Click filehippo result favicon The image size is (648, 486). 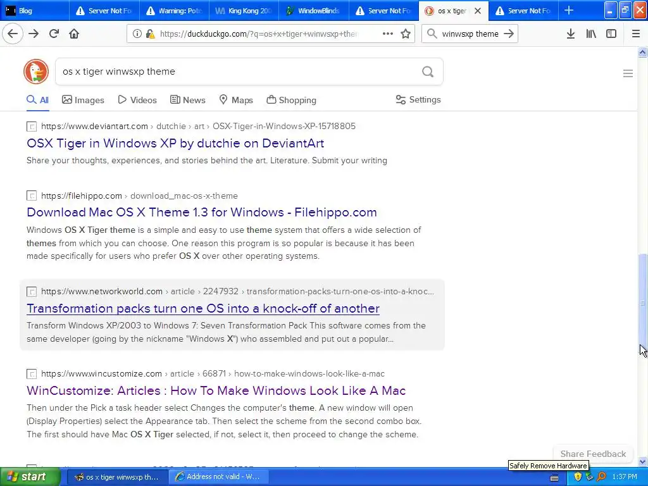tap(32, 196)
